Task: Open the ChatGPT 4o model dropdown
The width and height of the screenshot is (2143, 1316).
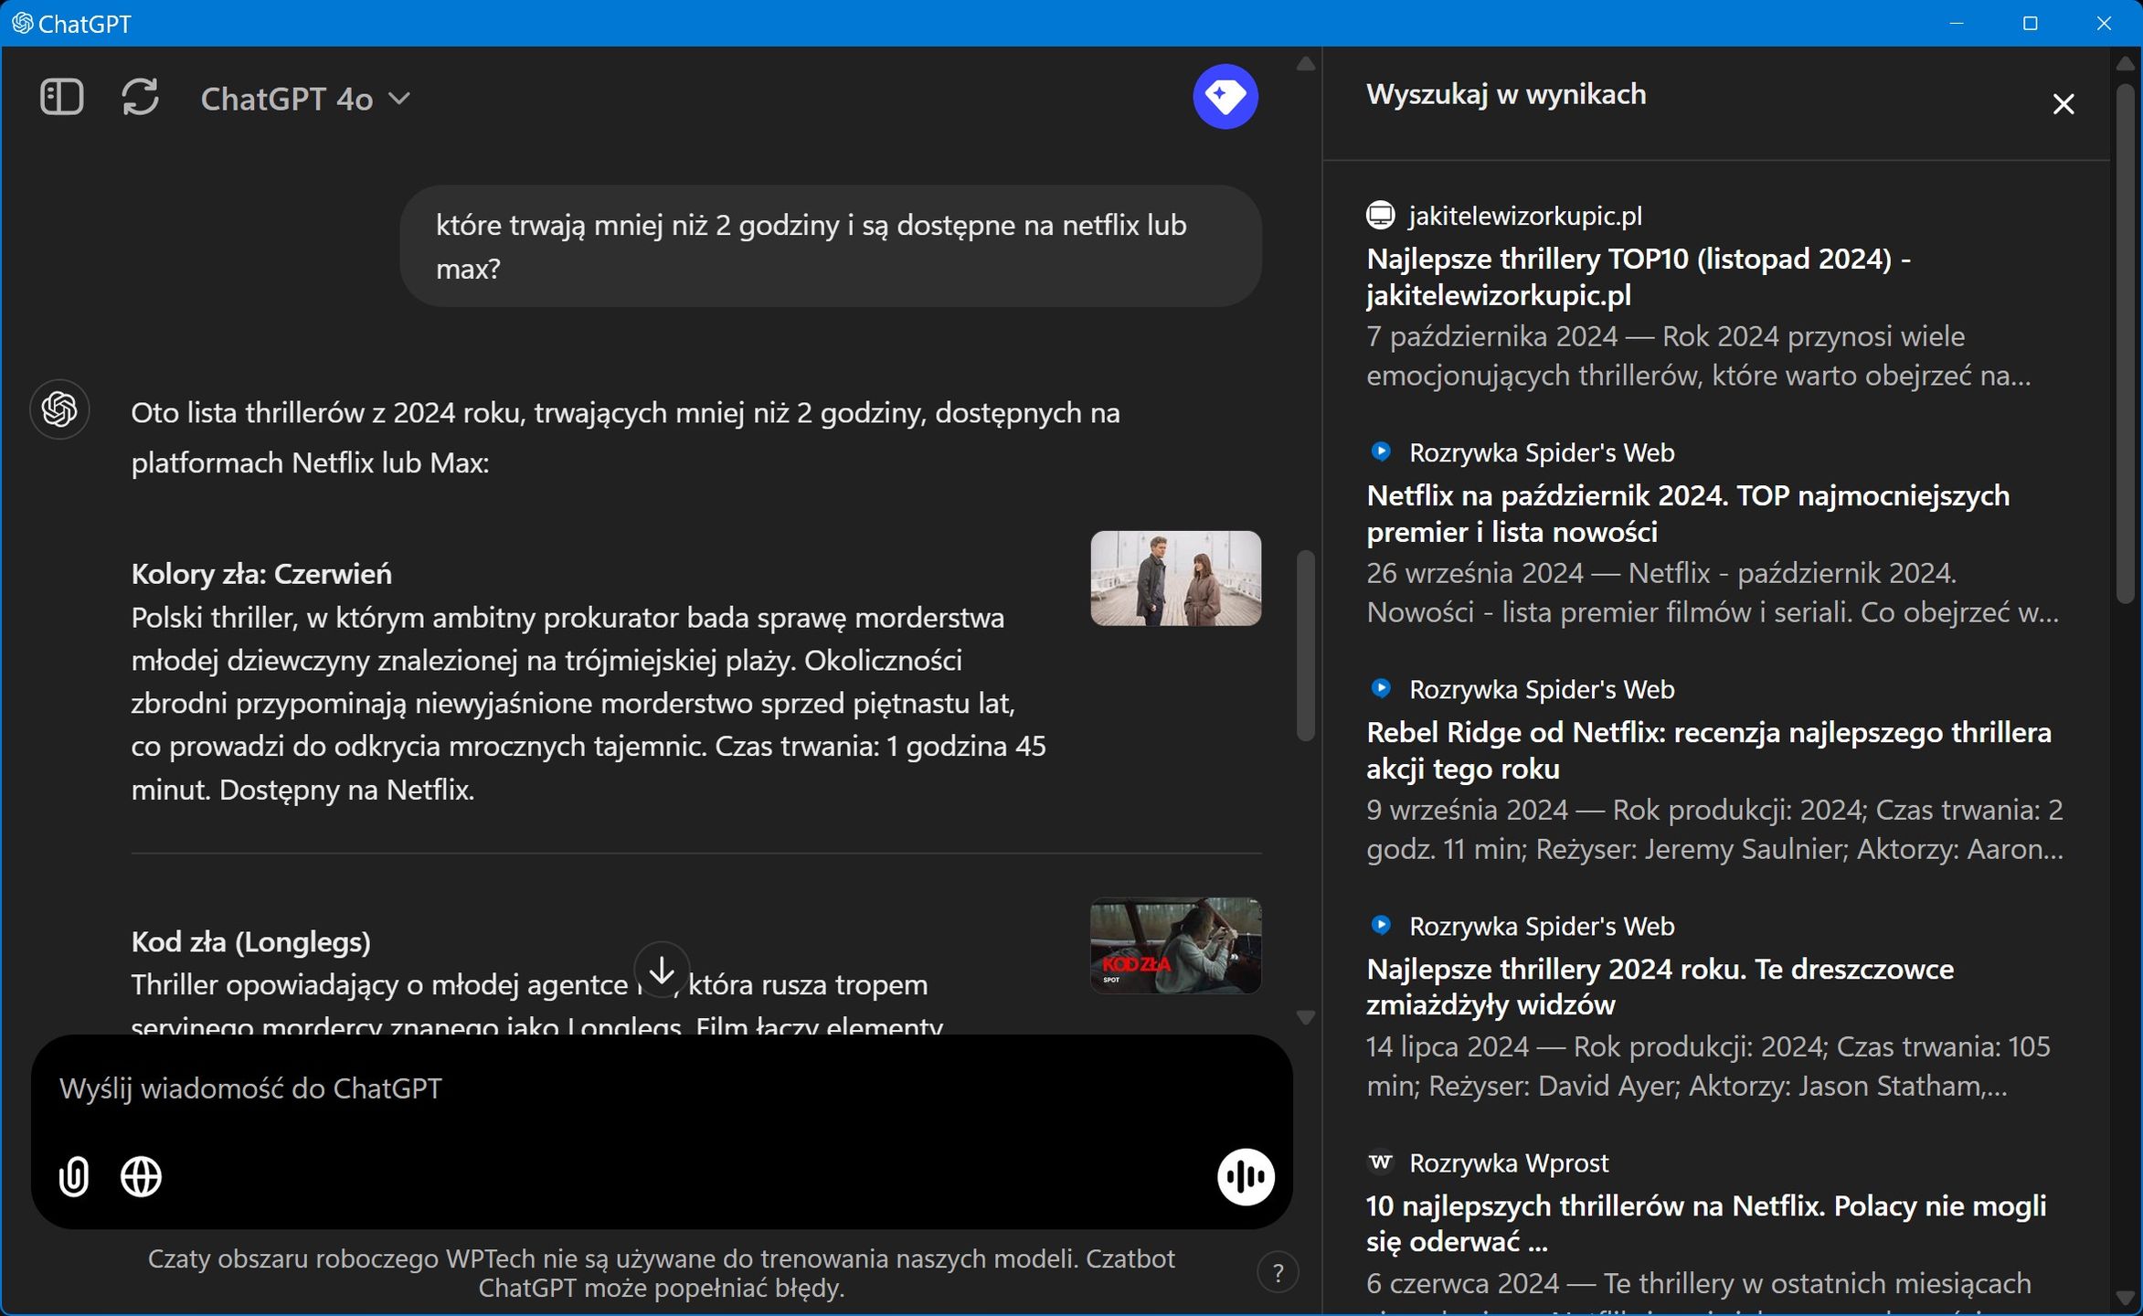Action: 305,98
